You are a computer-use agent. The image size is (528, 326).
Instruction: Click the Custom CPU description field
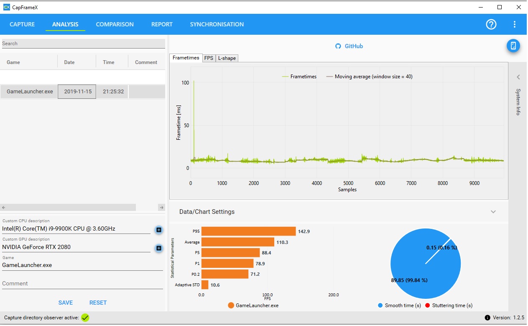76,228
